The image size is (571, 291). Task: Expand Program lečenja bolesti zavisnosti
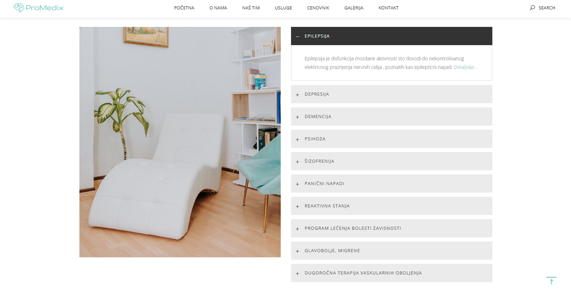(x=391, y=228)
